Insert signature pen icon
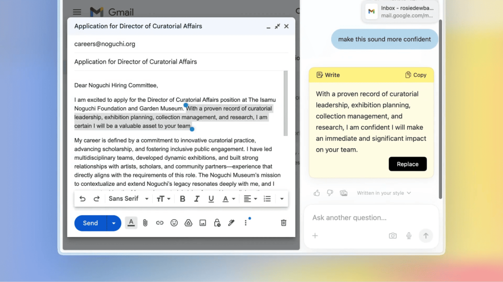Viewport: 503px width, 282px height. (231, 223)
